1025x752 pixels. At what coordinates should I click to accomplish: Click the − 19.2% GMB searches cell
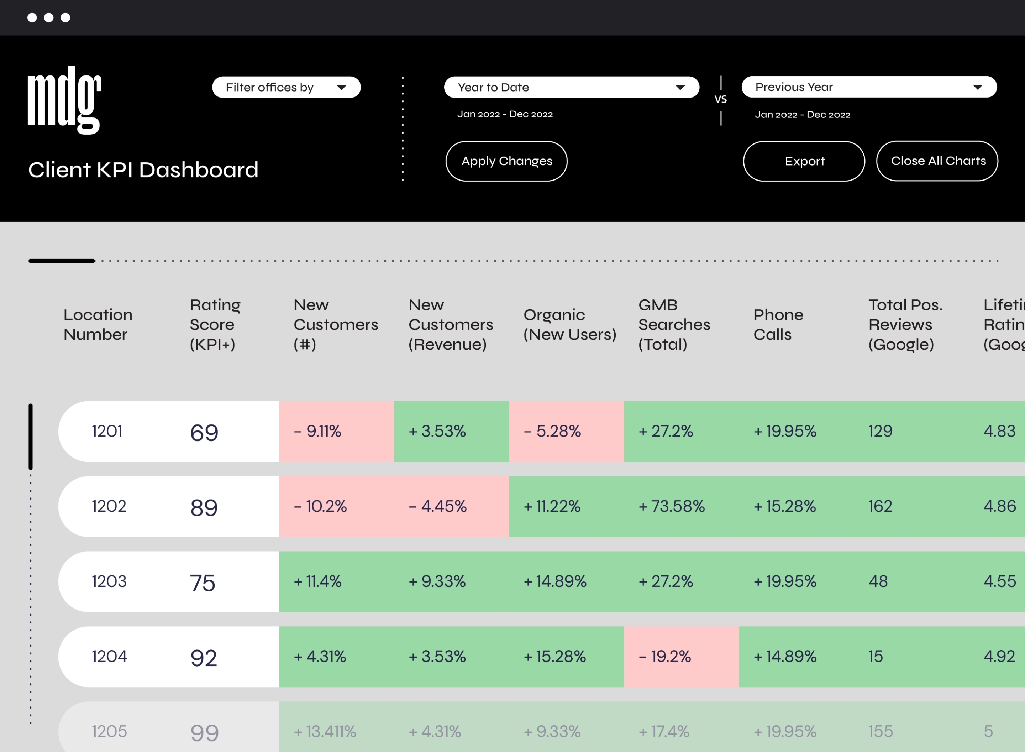pyautogui.click(x=682, y=657)
